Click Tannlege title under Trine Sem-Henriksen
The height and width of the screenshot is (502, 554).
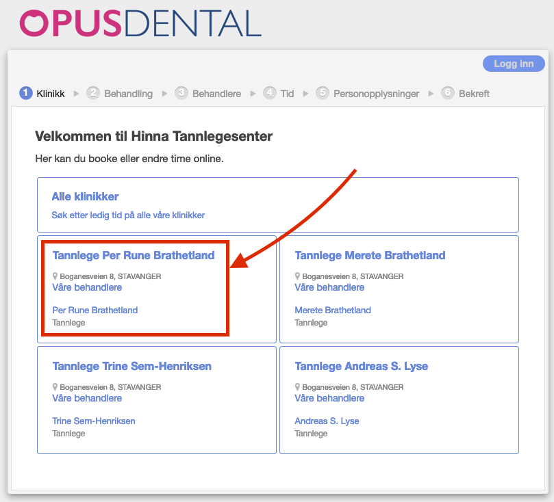tap(68, 434)
